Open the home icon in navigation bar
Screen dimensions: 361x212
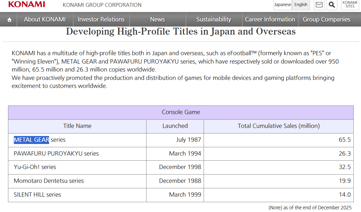(x=9, y=20)
